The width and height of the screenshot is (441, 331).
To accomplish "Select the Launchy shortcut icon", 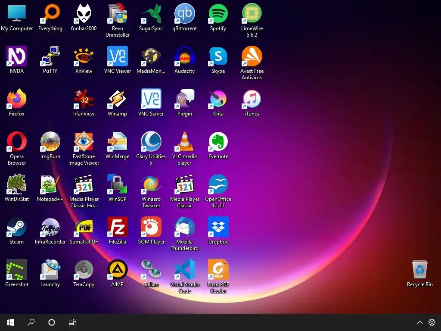I will tap(50, 270).
